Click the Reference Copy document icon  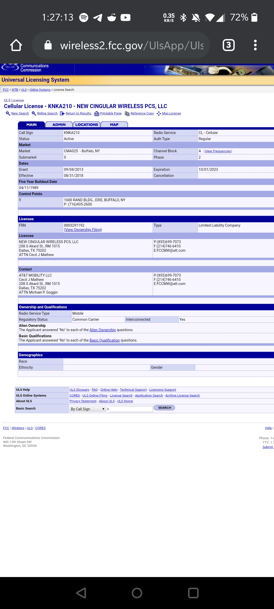click(127, 113)
